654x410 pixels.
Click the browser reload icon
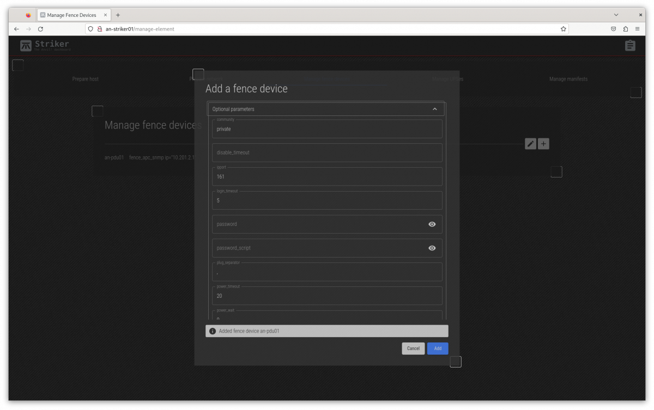tap(40, 29)
